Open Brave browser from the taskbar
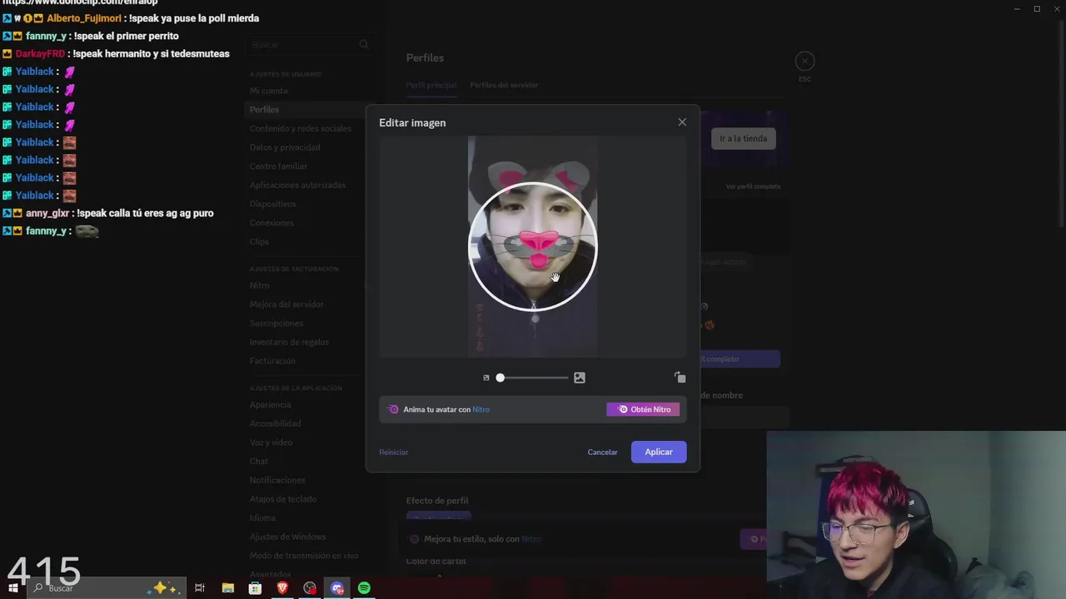Viewport: 1066px width, 599px height. point(282,588)
